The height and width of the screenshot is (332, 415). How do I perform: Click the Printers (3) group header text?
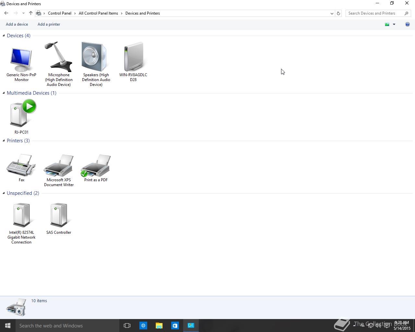pyautogui.click(x=18, y=140)
